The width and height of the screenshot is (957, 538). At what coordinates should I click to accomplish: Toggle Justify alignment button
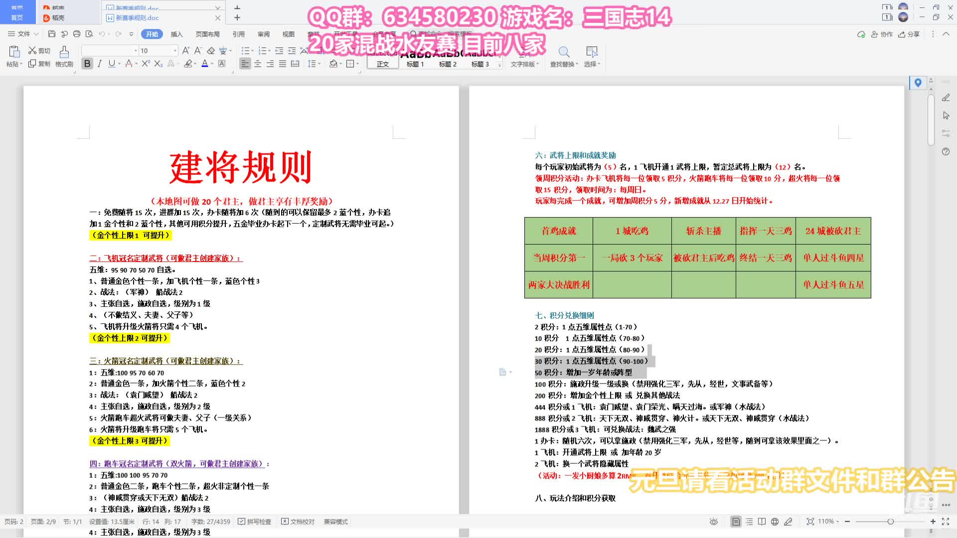click(282, 63)
